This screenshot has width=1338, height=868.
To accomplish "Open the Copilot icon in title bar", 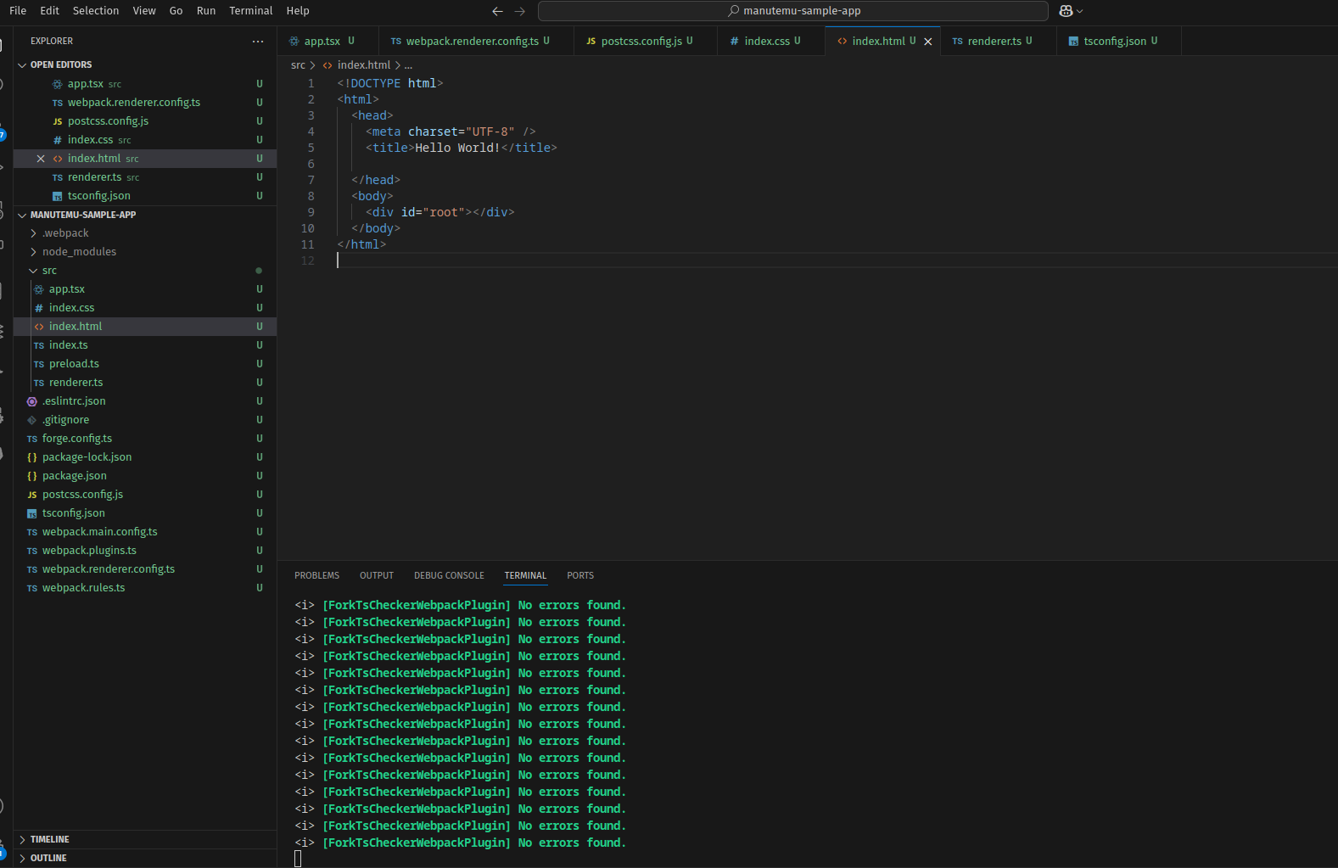I will [1066, 11].
